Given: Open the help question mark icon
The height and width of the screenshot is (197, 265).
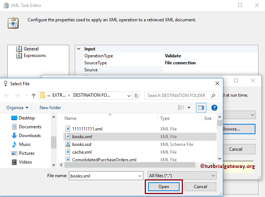Looking at the screenshot, I should (x=214, y=108).
